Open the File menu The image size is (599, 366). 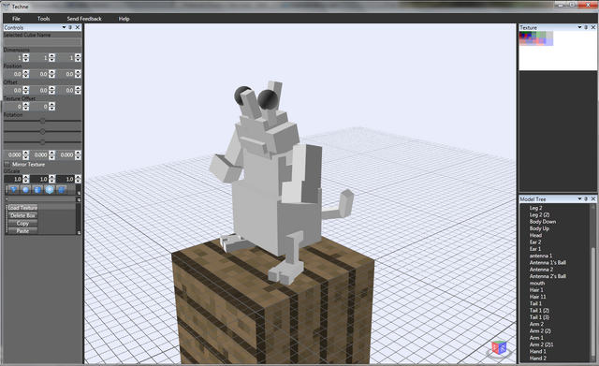16,19
